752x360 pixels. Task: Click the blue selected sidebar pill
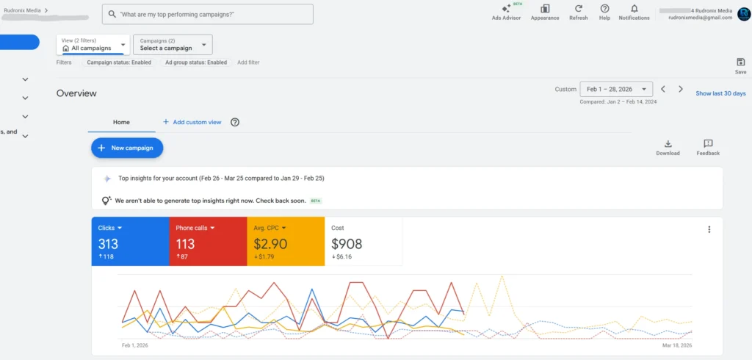19,42
